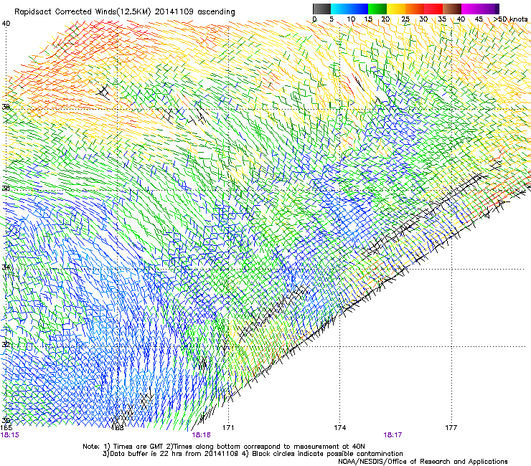This screenshot has height=466, width=531.
Task: Click the purple '18:16' time label
Action: click(x=201, y=435)
